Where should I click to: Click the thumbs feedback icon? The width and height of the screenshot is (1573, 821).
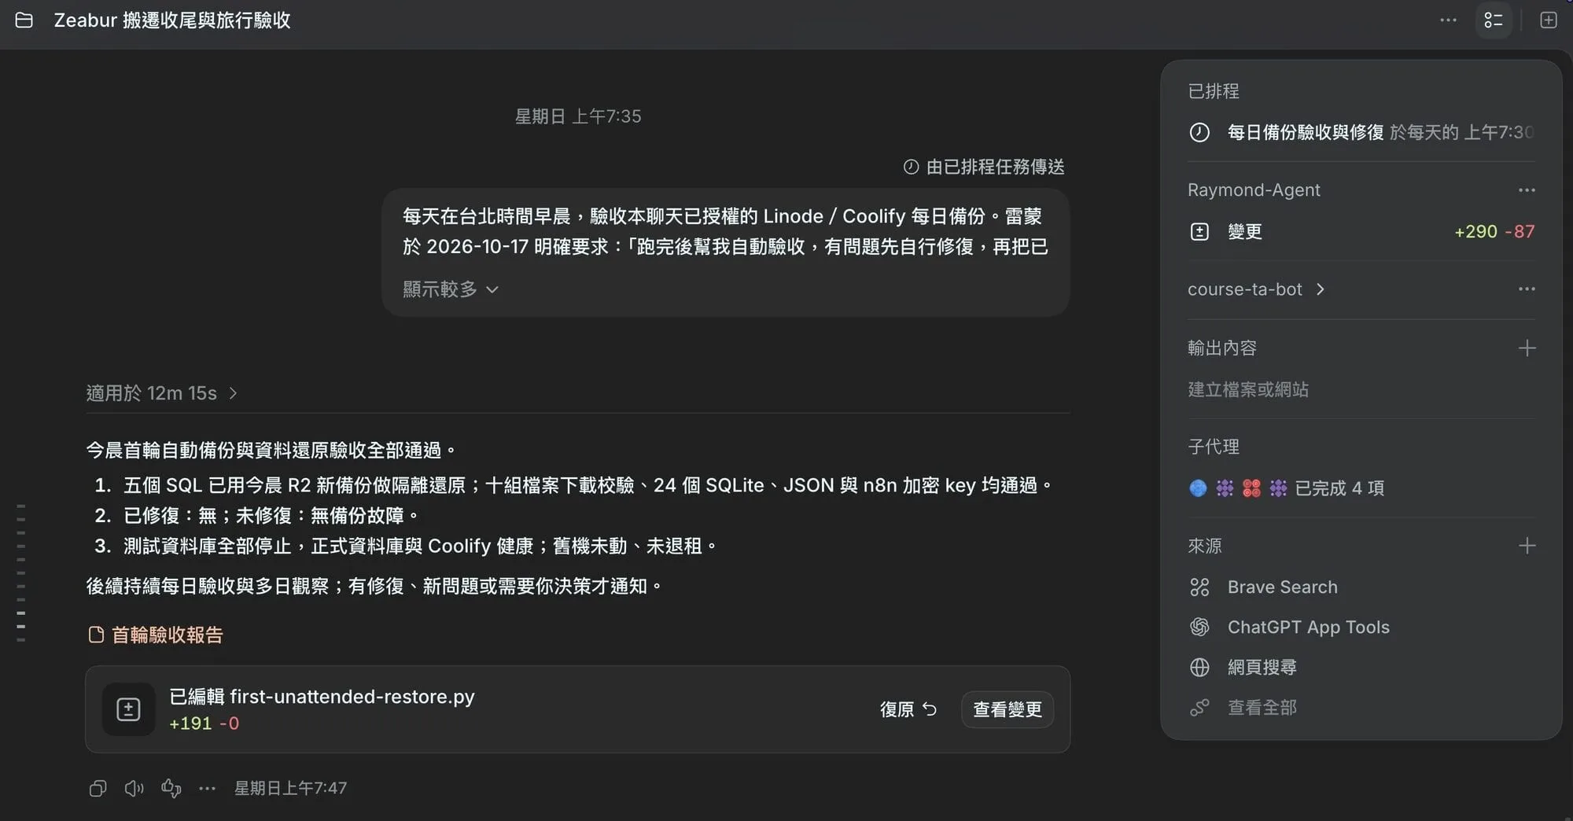pos(171,788)
